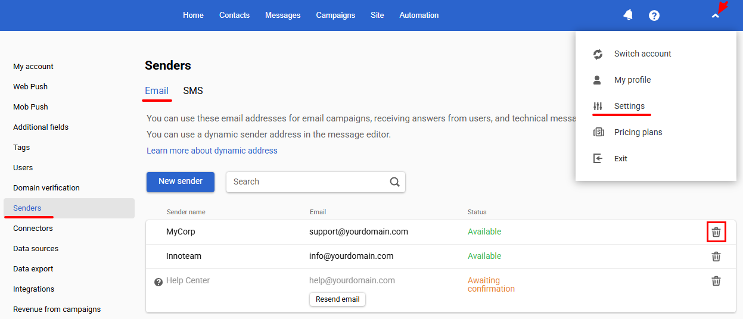Open Web Push in sidebar
743x319 pixels.
pyautogui.click(x=30, y=87)
